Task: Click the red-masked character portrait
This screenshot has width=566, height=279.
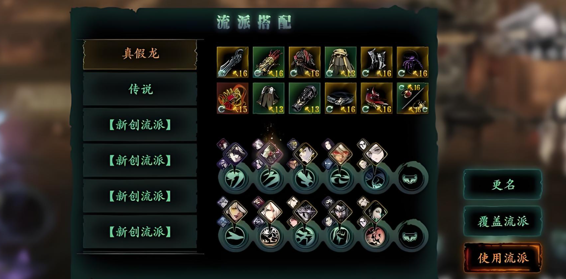Action: click(341, 154)
